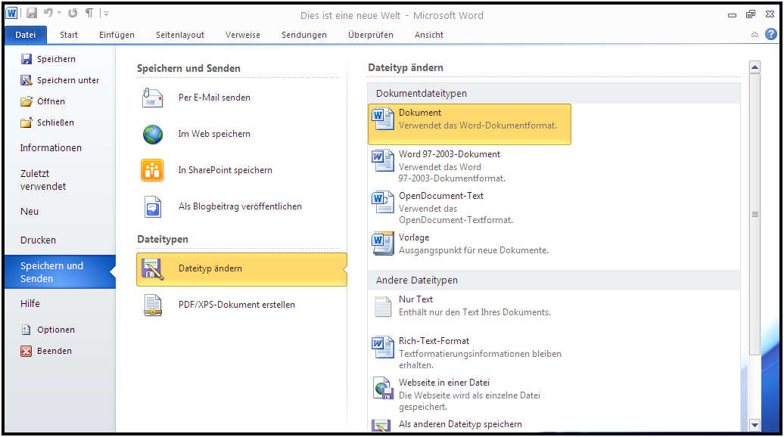Switch to the Seitenlayout tab
Viewport: 784px width, 437px height.
point(180,35)
